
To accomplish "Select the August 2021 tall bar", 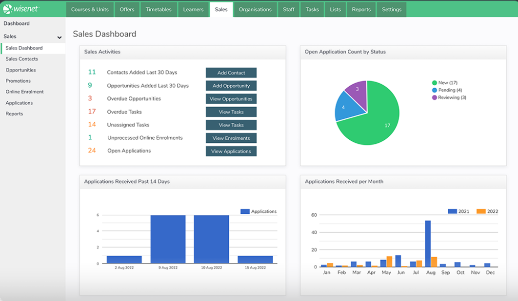I will point(428,244).
